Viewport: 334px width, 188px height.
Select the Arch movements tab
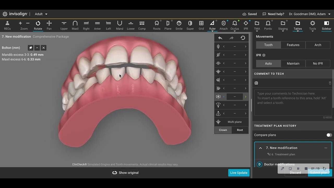coord(318,45)
